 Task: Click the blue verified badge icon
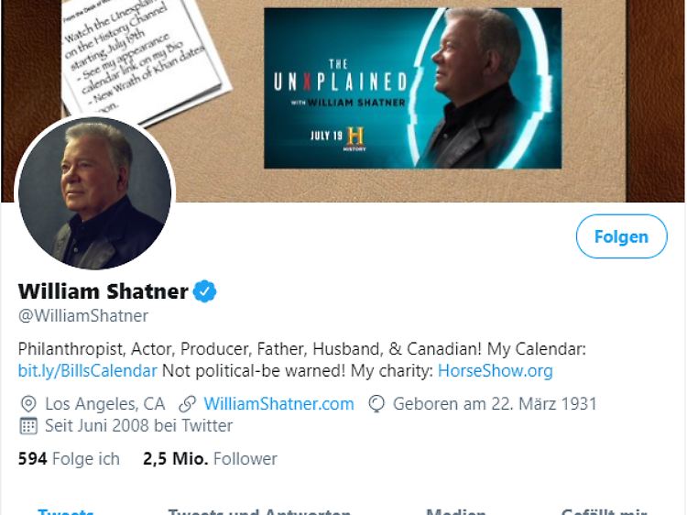click(x=204, y=291)
